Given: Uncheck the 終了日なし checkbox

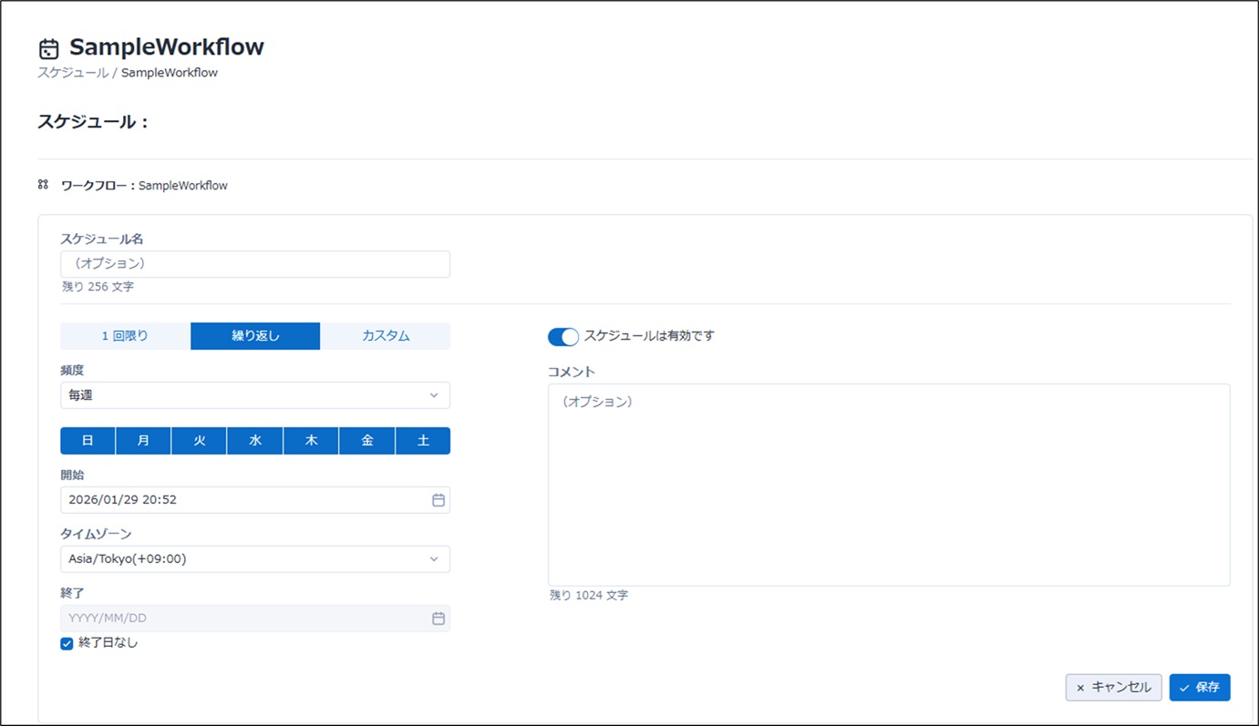Looking at the screenshot, I should [x=67, y=644].
